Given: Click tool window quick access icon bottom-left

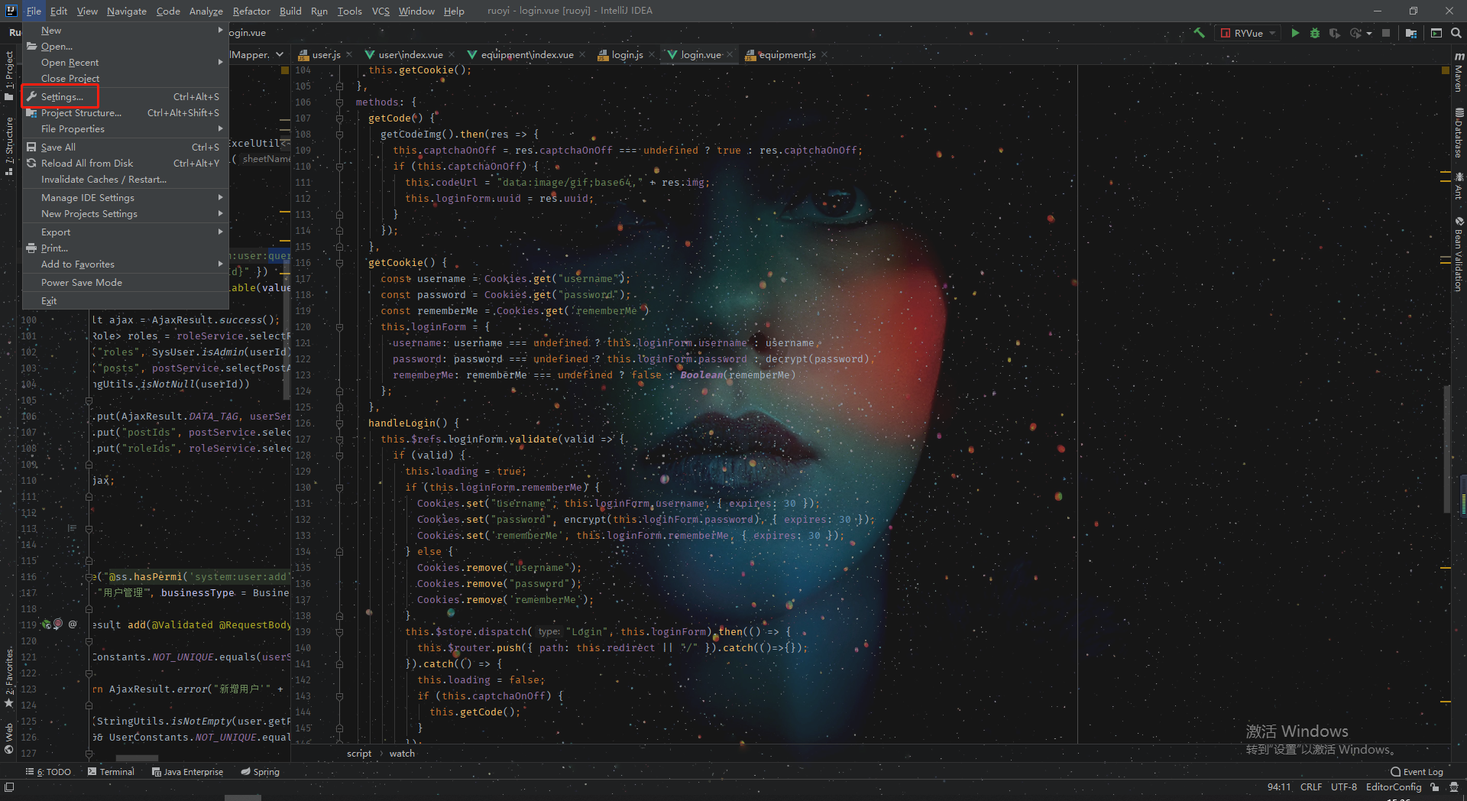Looking at the screenshot, I should 9,787.
